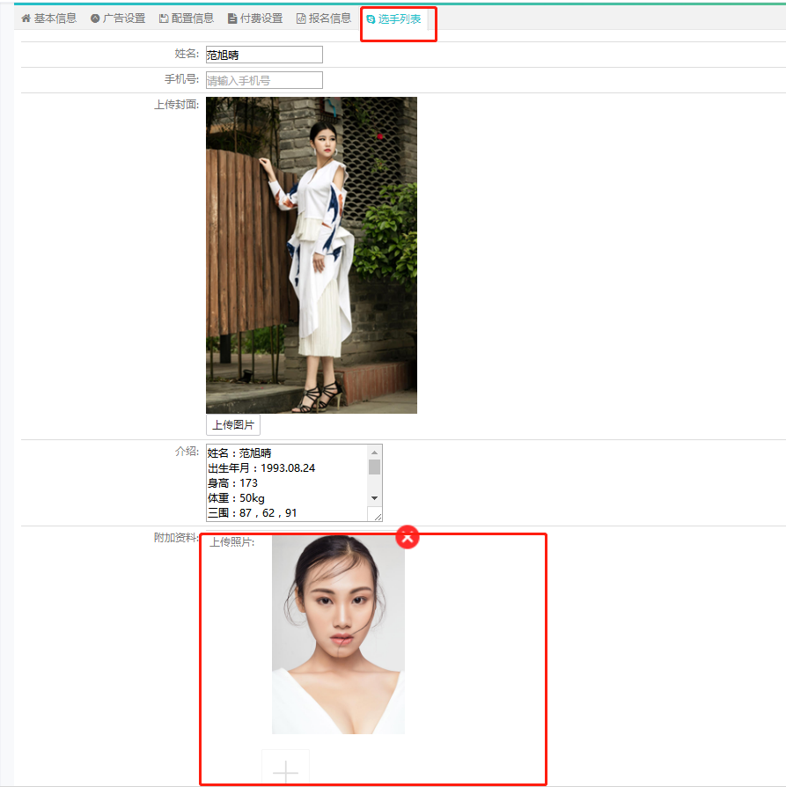Click the 上传图片 button
This screenshot has height=787, width=786.
coord(233,424)
